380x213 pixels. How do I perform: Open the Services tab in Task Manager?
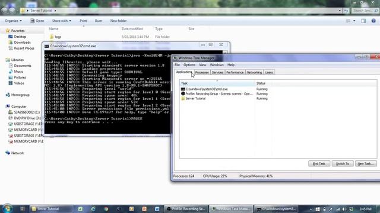[217, 72]
